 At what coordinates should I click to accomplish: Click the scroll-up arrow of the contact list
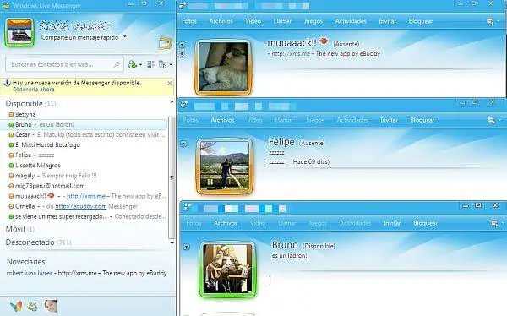pyautogui.click(x=172, y=102)
